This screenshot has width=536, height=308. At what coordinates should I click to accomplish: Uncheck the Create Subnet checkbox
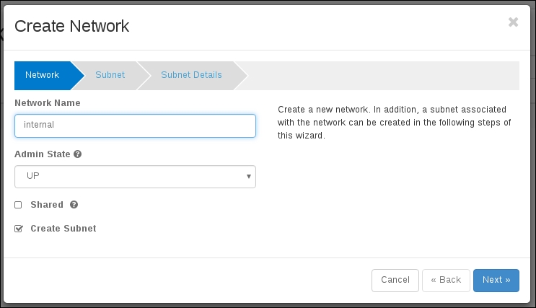coord(19,229)
